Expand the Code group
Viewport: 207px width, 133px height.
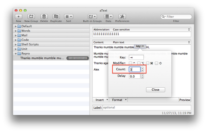tap(16, 40)
